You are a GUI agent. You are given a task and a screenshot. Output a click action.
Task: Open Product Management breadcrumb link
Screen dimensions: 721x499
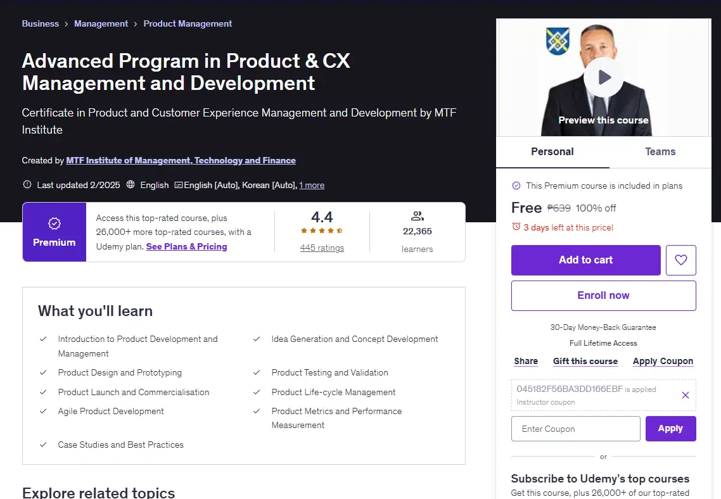coord(188,24)
